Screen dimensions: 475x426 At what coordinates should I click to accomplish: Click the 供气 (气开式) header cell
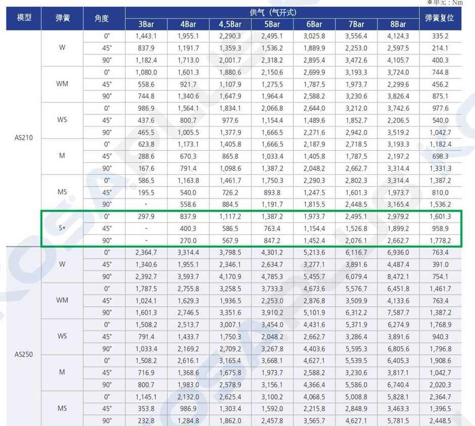tap(273, 12)
